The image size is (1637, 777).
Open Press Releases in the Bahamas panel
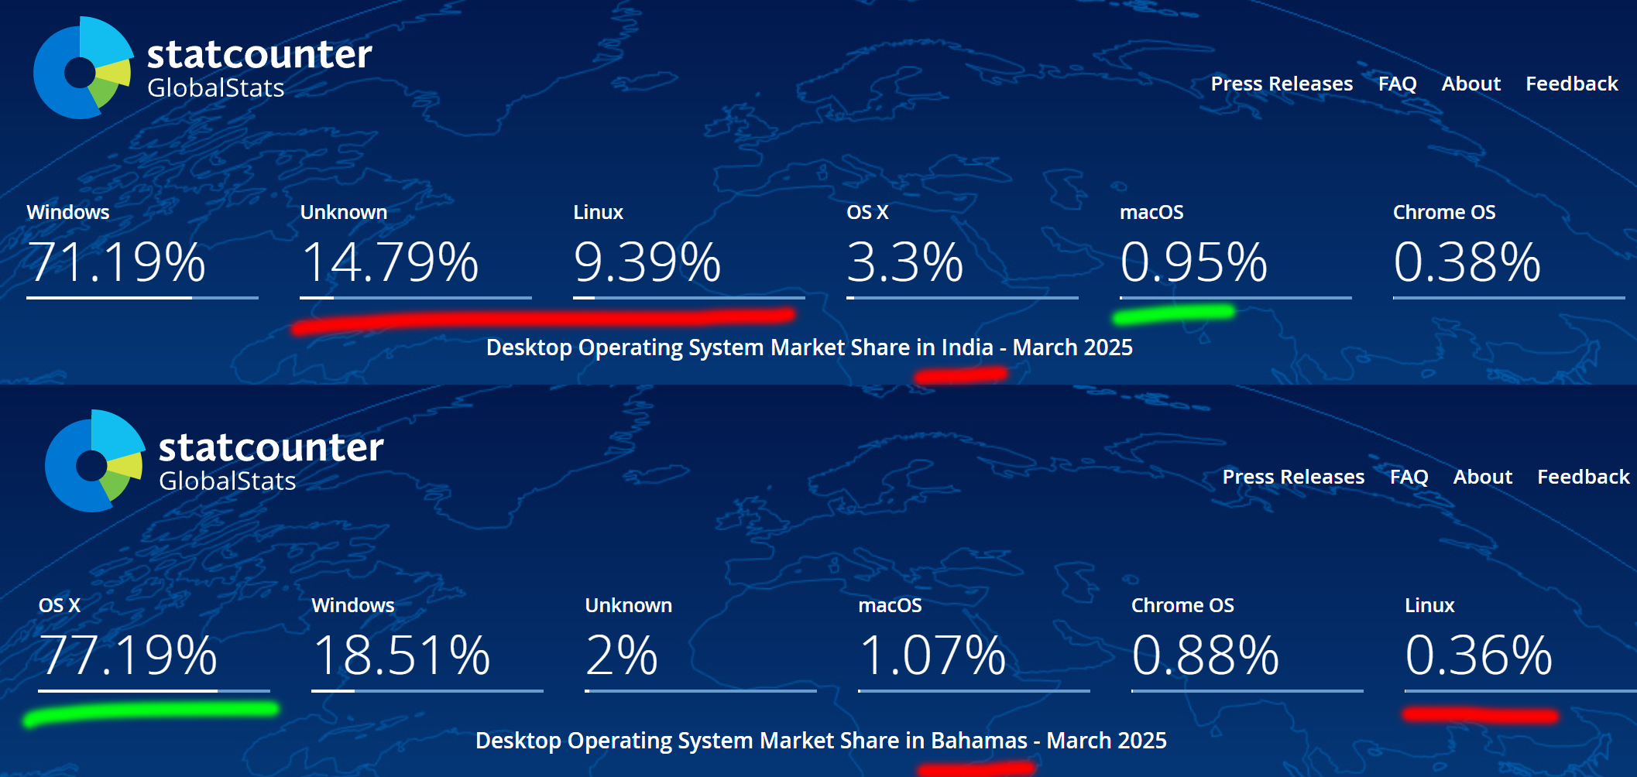tap(1293, 477)
